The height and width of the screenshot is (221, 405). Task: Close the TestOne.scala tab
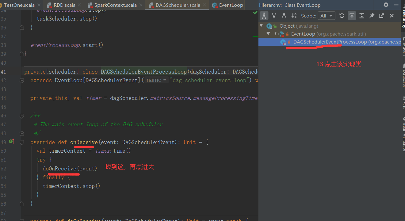[39, 5]
